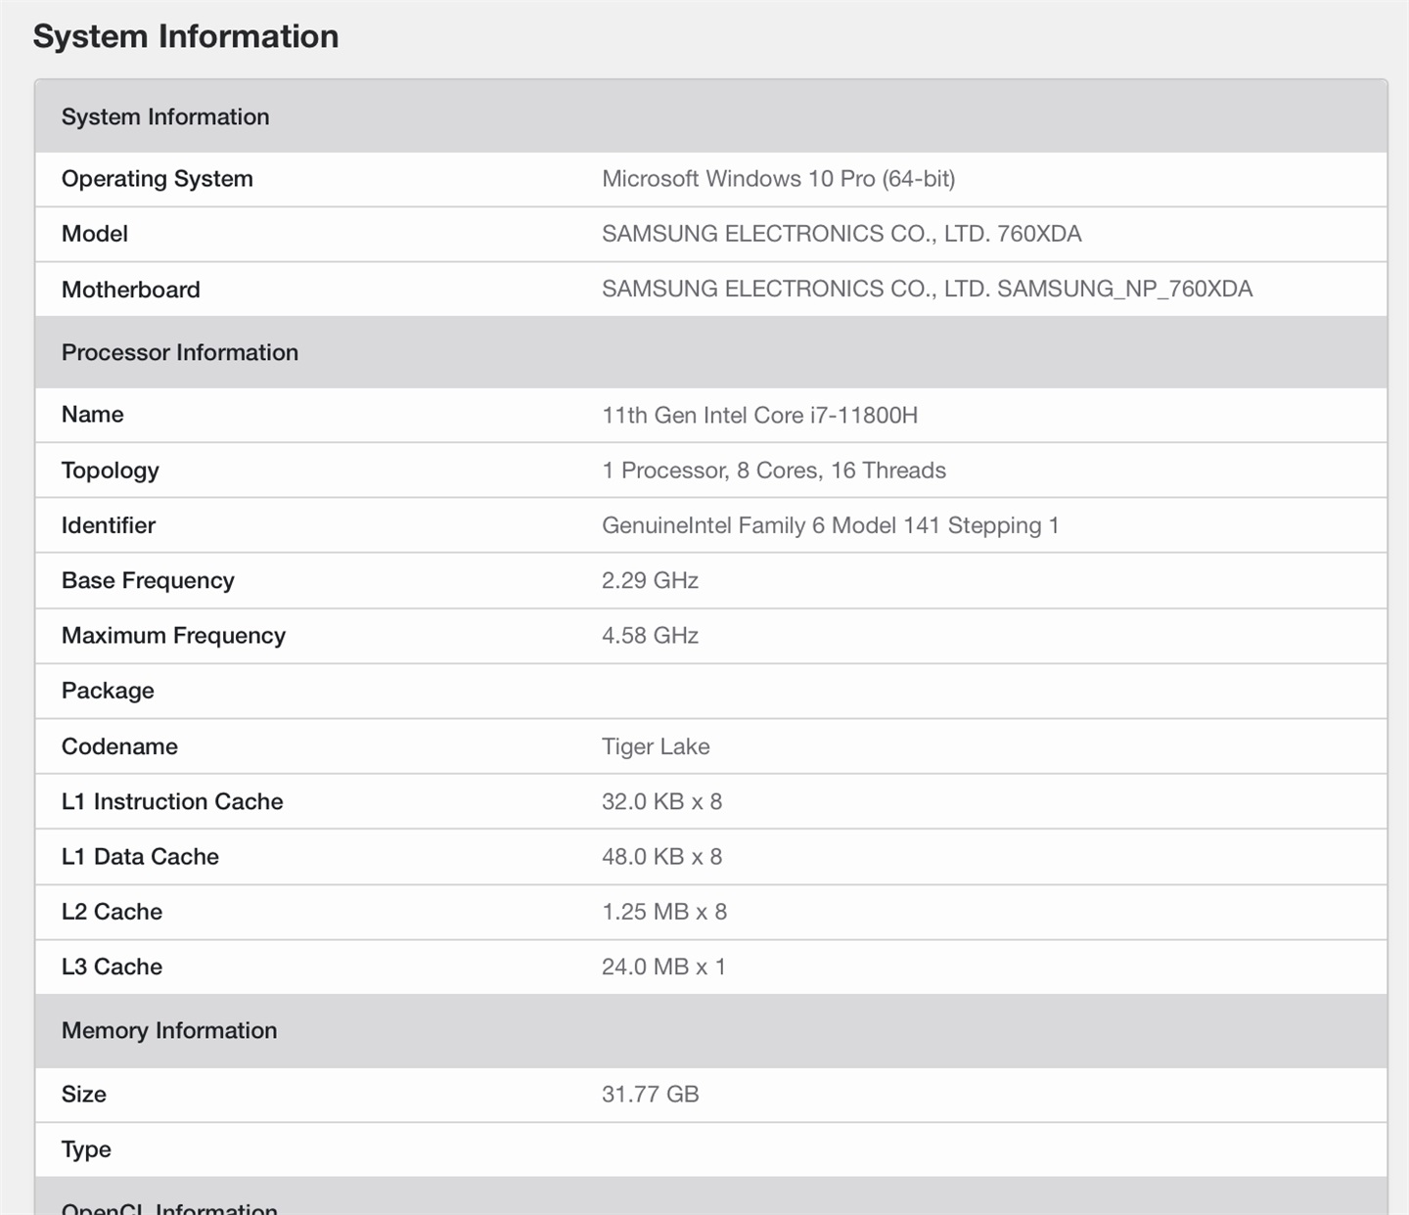
Task: Select the '2.29 GHz' base frequency value
Action: pos(651,580)
